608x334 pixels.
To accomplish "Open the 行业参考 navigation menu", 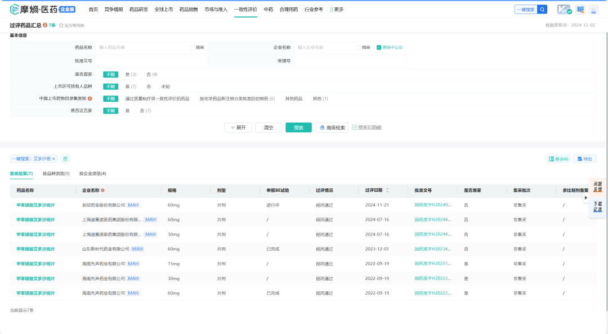I will pos(314,10).
